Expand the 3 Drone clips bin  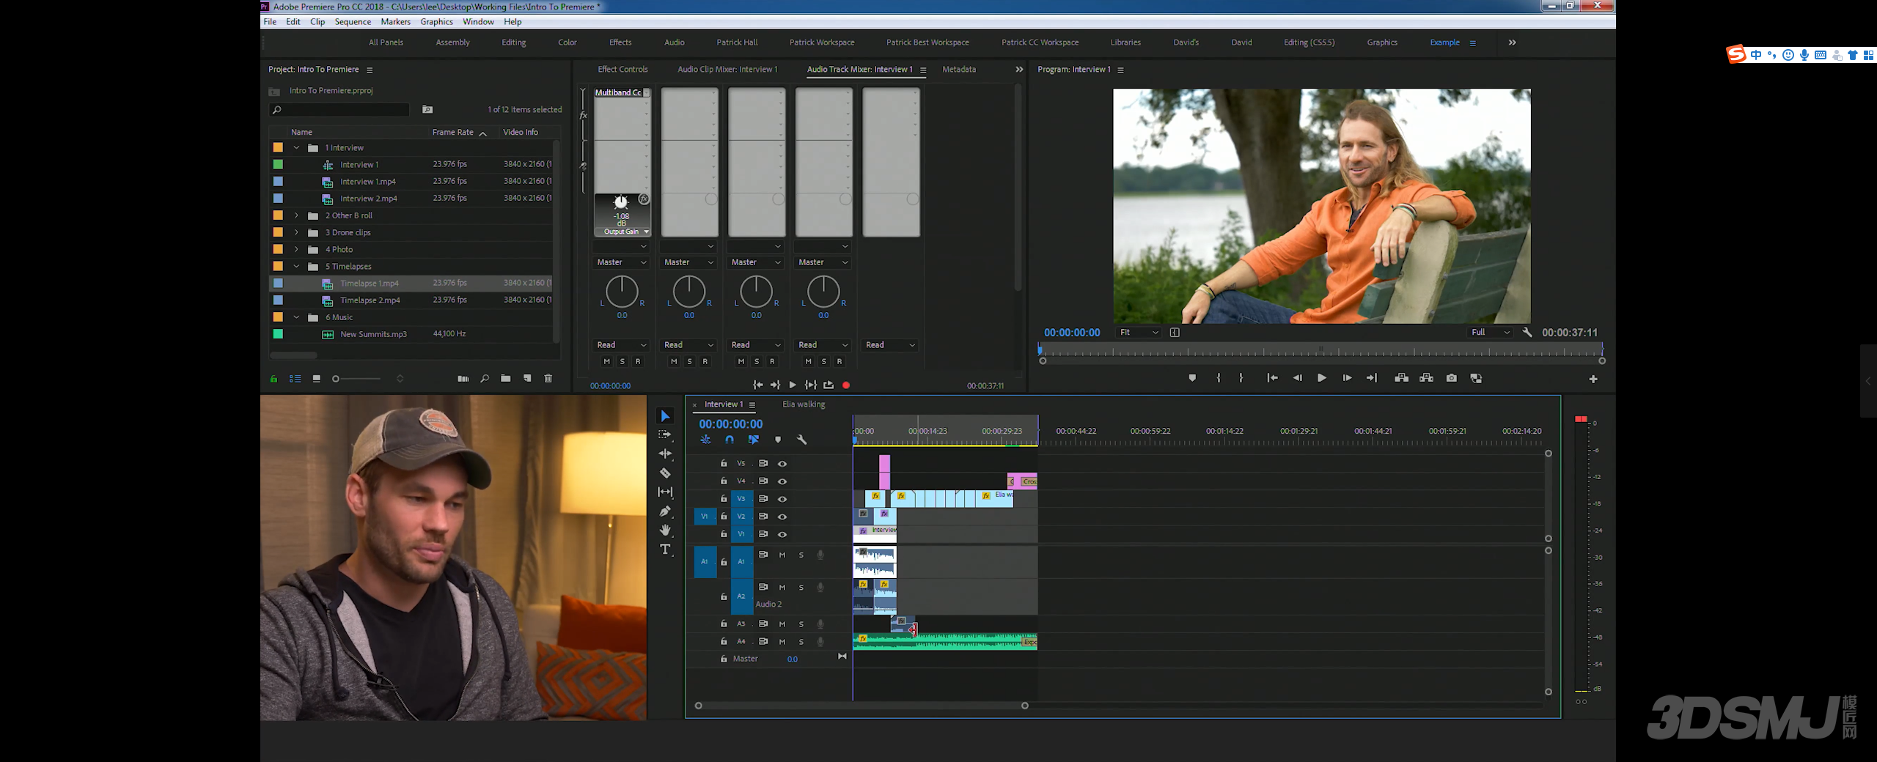296,232
